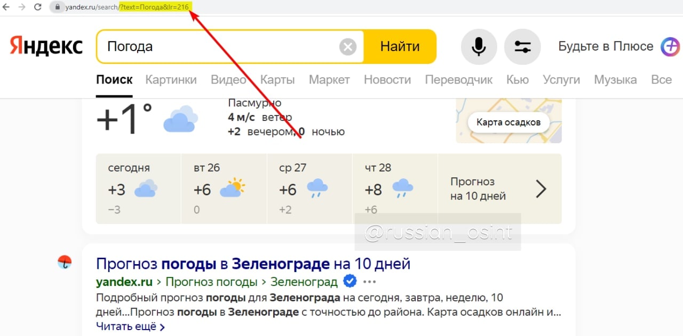The height and width of the screenshot is (336, 683).
Task: Start voice search with microphone icon
Action: pos(479,47)
